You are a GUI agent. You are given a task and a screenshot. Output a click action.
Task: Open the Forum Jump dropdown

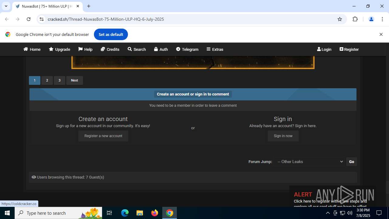tap(309, 162)
